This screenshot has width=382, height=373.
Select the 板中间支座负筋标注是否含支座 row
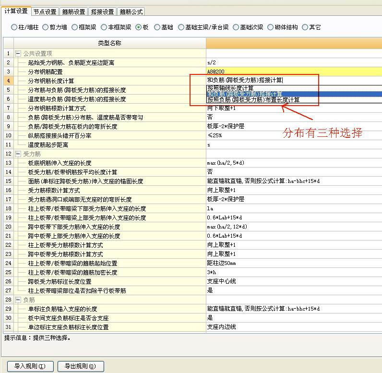(x=109, y=318)
